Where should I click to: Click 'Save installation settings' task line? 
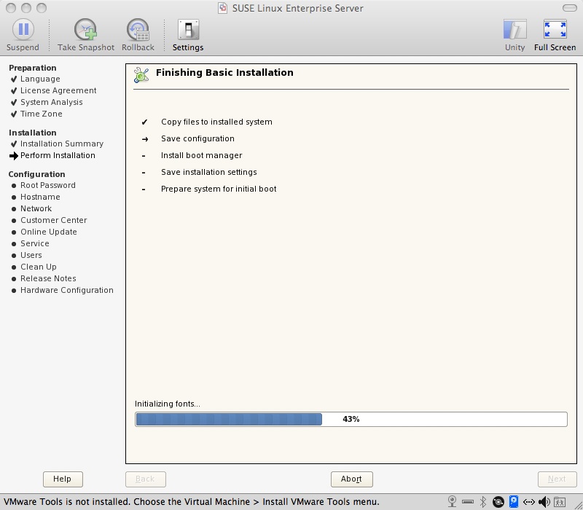pyautogui.click(x=209, y=172)
